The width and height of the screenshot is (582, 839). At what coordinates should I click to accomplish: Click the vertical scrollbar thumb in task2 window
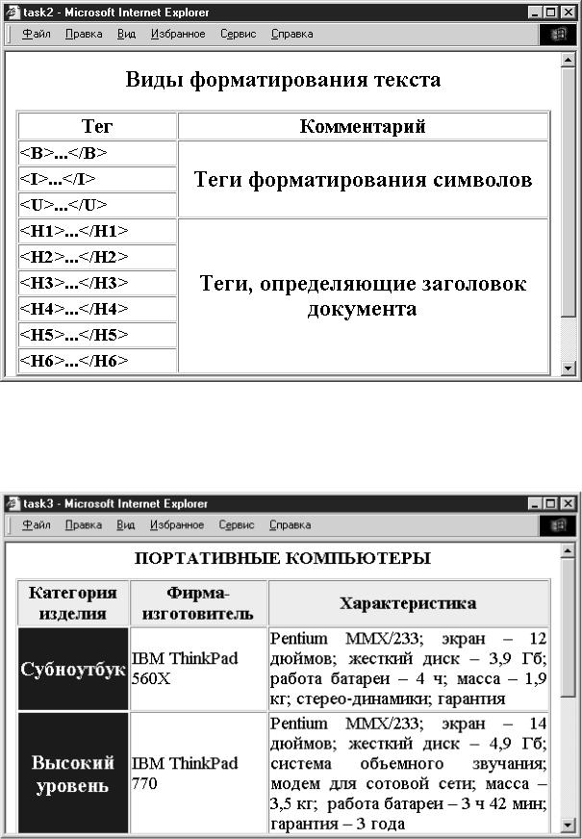click(569, 192)
